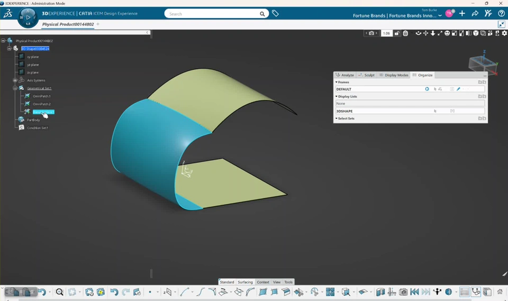The image size is (508, 301).
Task: Select the Surfacing toolbar tab
Action: point(245,282)
